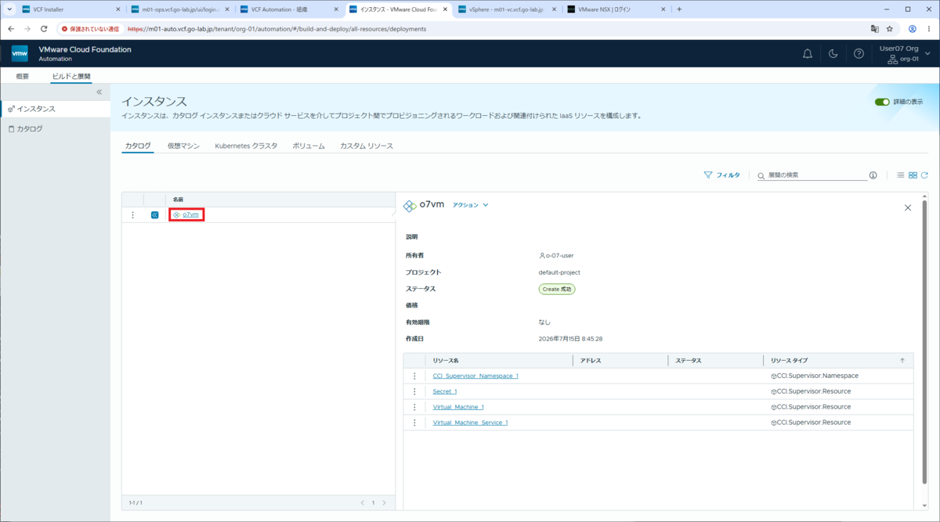
Task: Open the Chrome tab search dropdown
Action: (9, 9)
